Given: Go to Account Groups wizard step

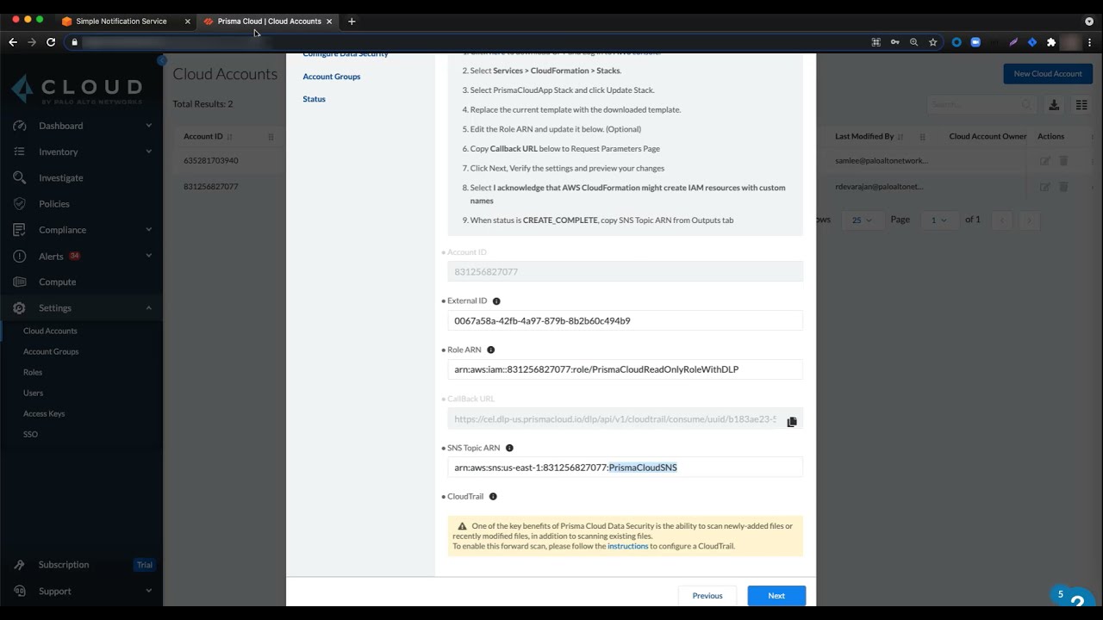Looking at the screenshot, I should [332, 77].
